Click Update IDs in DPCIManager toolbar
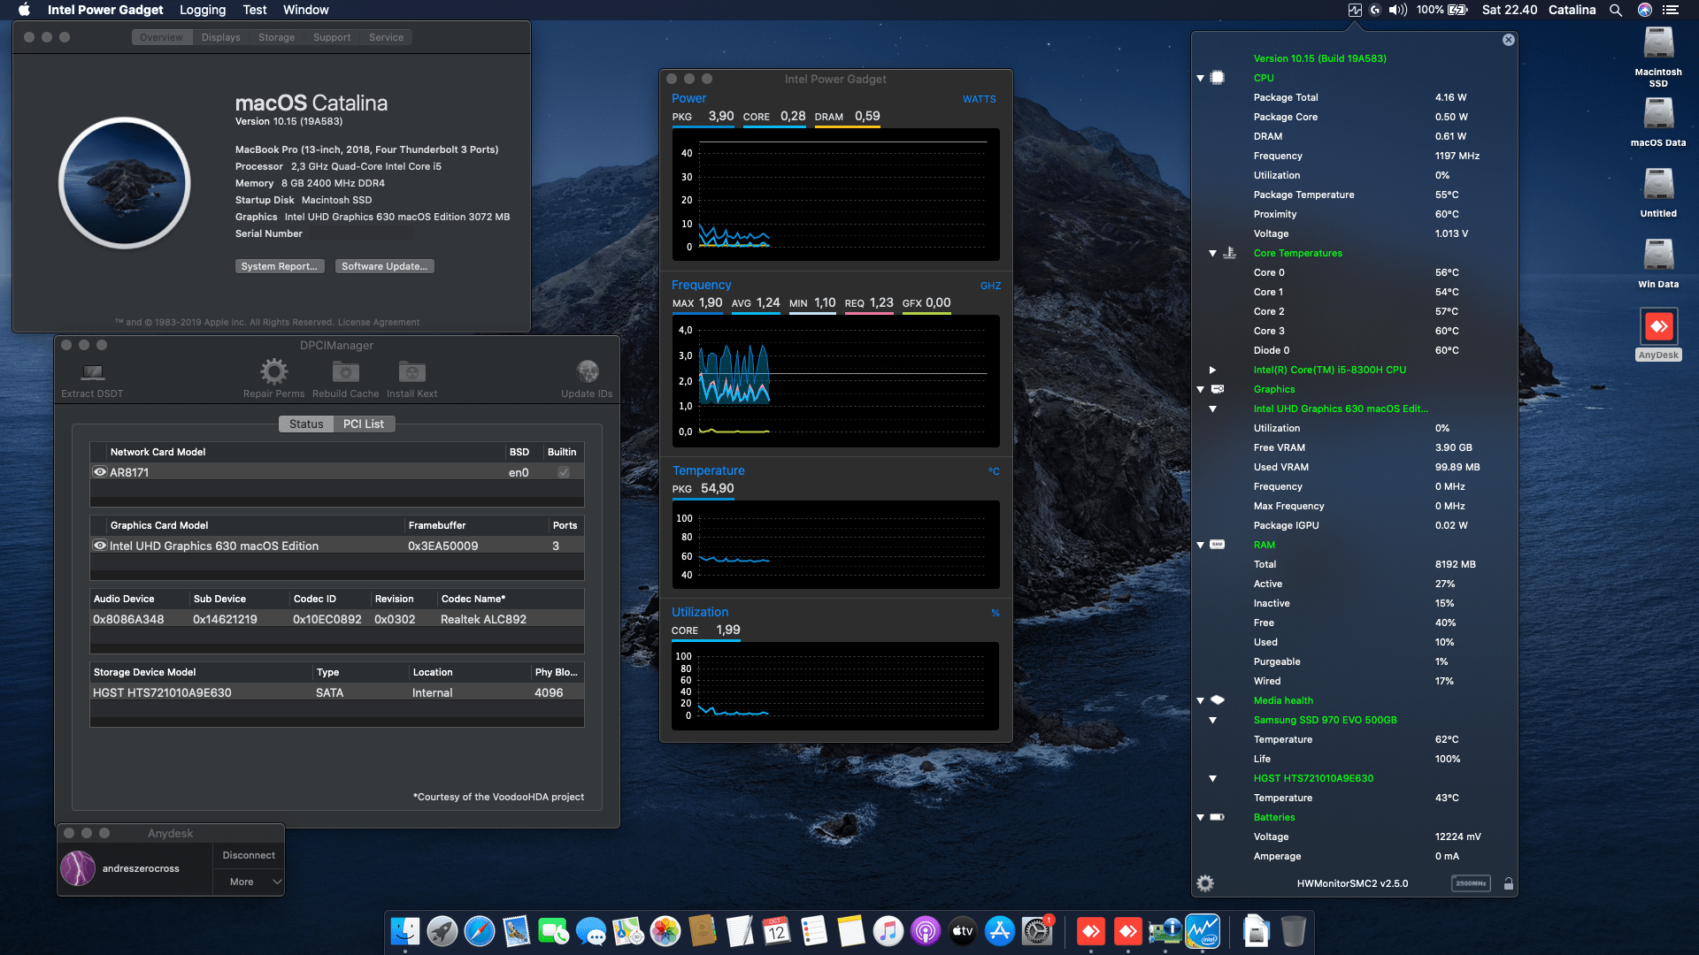1699x955 pixels. coord(587,373)
